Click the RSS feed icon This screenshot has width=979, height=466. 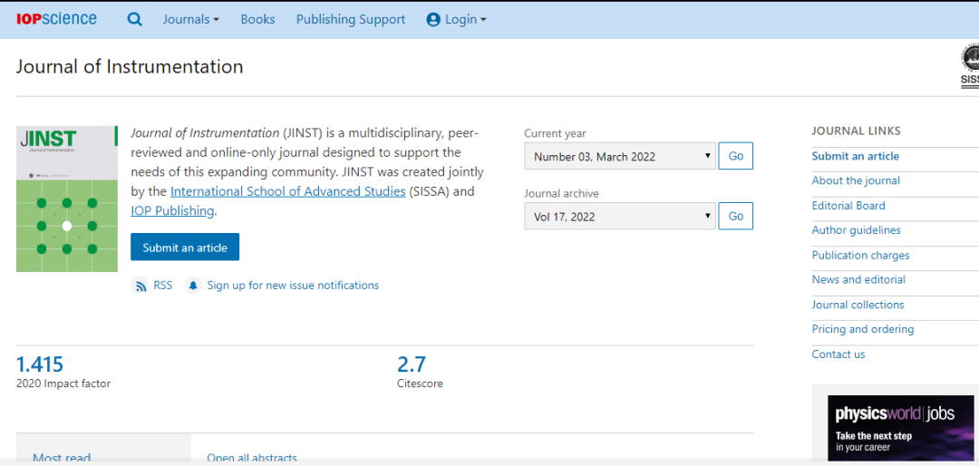(x=141, y=286)
